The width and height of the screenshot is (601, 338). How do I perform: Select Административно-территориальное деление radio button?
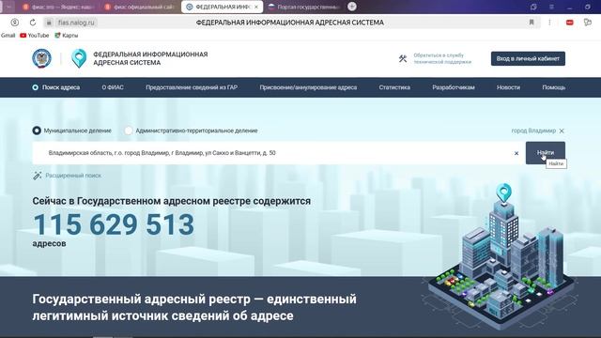click(x=129, y=131)
